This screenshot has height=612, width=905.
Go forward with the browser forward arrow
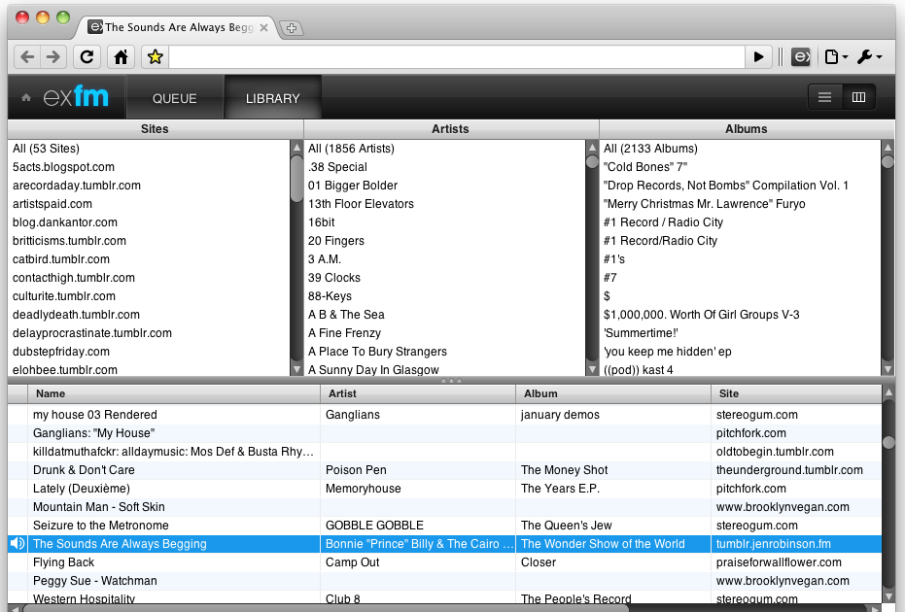pyautogui.click(x=53, y=57)
